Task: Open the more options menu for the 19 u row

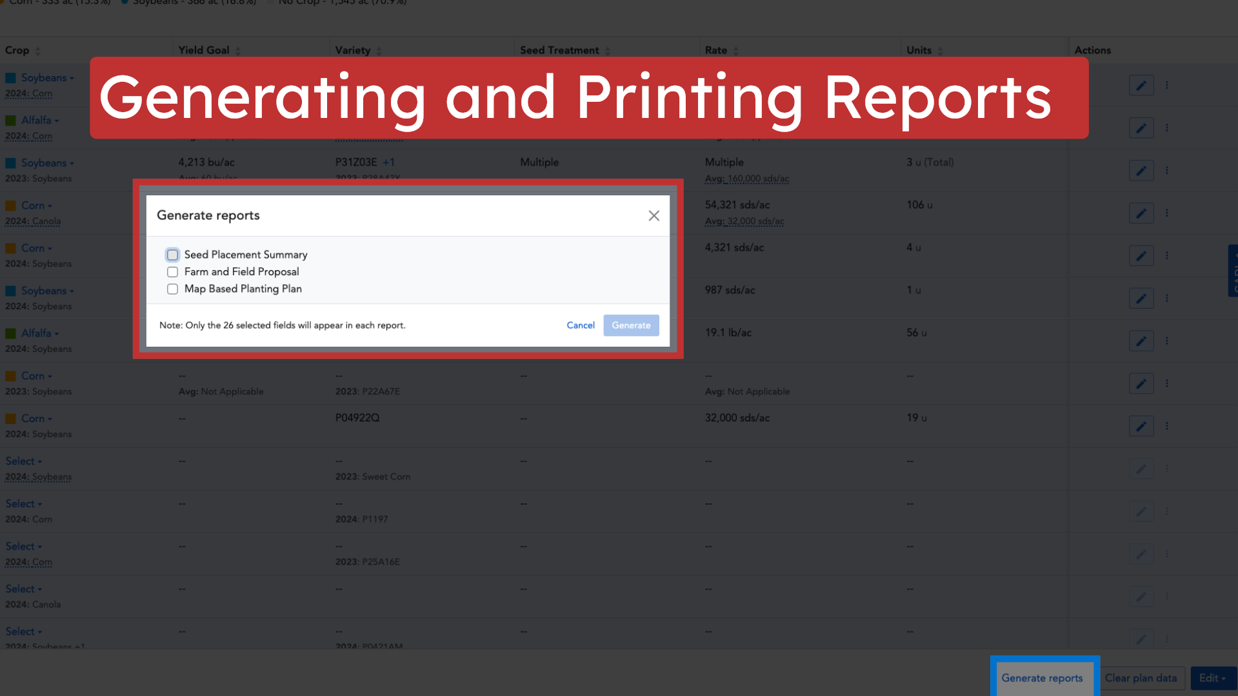Action: coord(1167,425)
